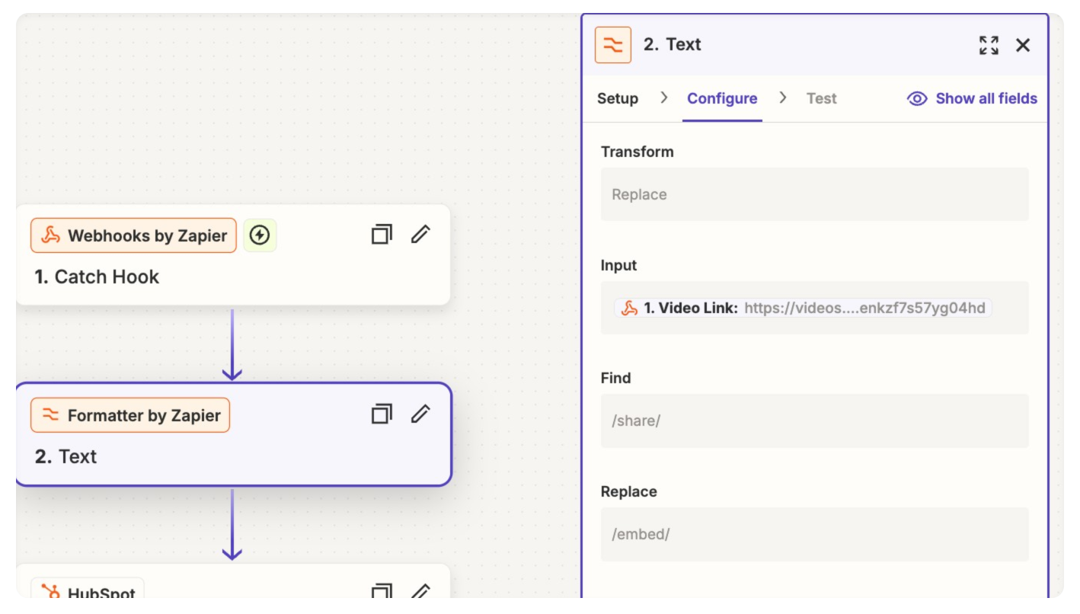Click the chevron between Setup and Configure
This screenshot has width=1080, height=614.
(663, 98)
